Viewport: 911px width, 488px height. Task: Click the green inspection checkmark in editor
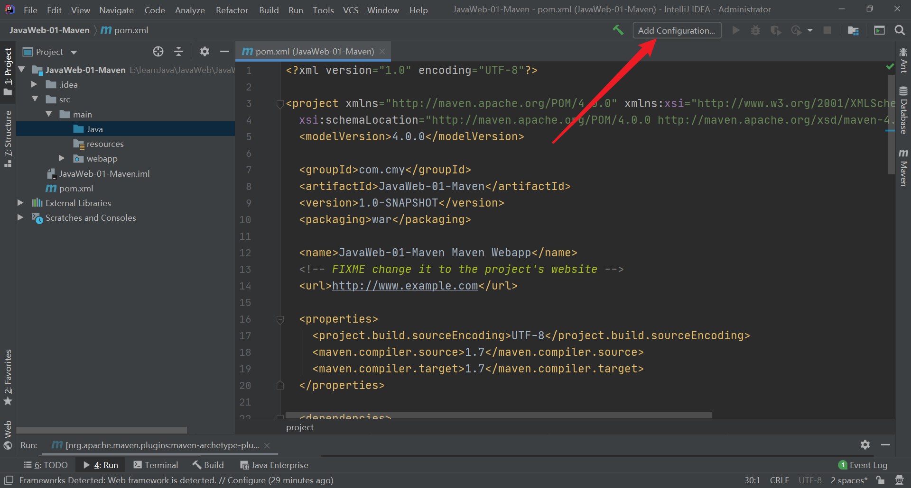coord(890,67)
